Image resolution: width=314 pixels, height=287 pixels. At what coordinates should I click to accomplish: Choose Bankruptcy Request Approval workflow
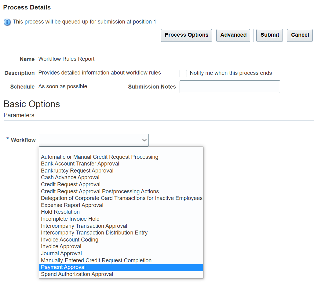77,171
